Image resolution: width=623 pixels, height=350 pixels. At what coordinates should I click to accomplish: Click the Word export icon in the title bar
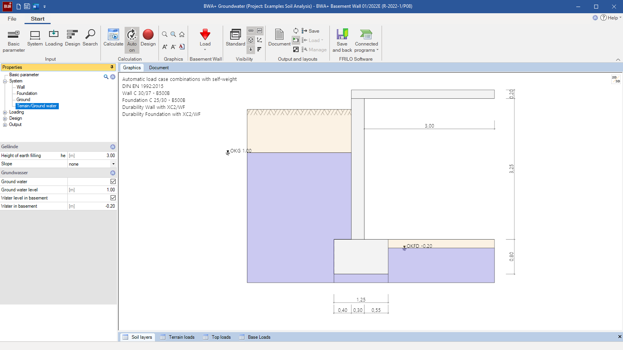pyautogui.click(x=36, y=6)
